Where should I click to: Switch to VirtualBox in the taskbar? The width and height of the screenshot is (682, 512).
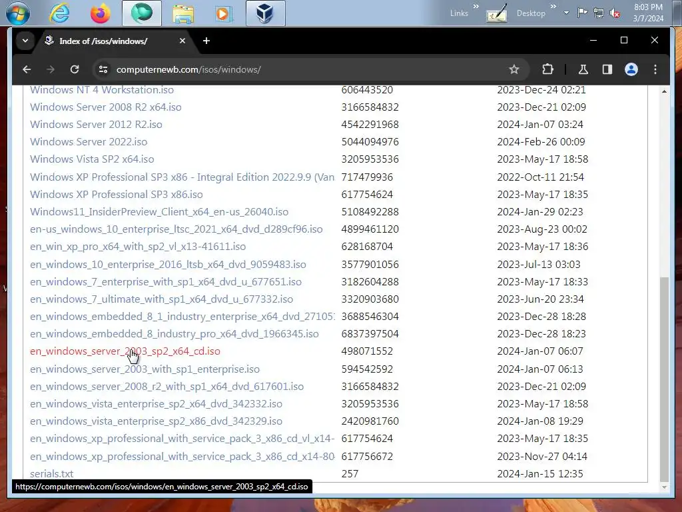265,13
